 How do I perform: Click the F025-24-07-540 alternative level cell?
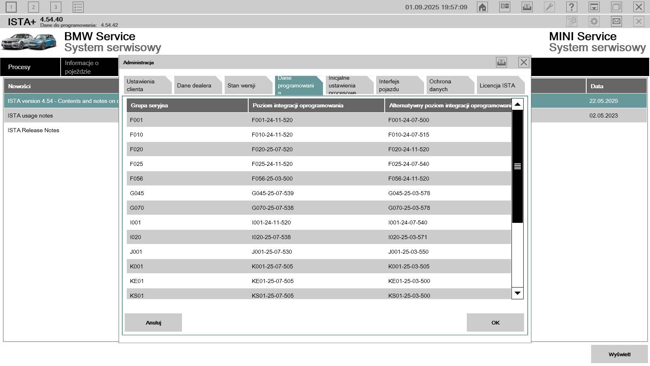[x=409, y=164]
